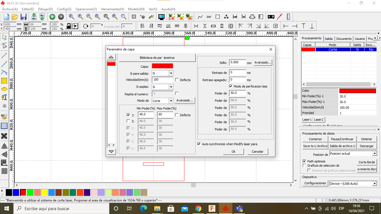381x214 pixels.
Task: Switch to the Documento tab
Action: pos(344,39)
